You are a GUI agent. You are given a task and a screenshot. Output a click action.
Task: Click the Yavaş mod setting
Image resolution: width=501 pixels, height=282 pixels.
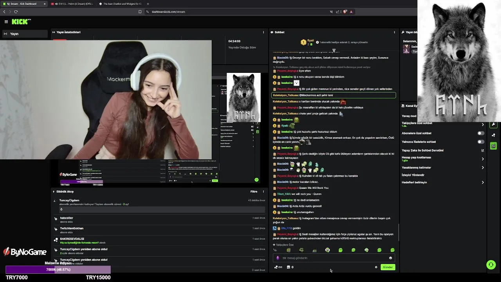click(410, 116)
